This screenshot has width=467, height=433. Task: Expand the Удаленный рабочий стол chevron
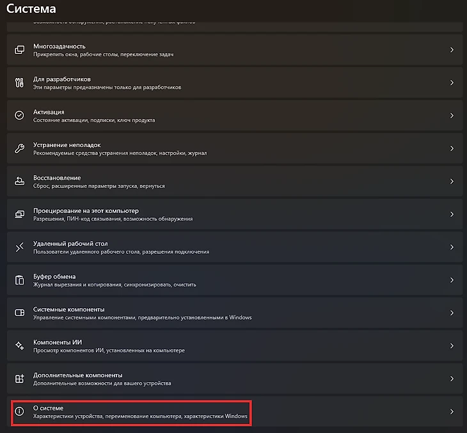point(452,247)
